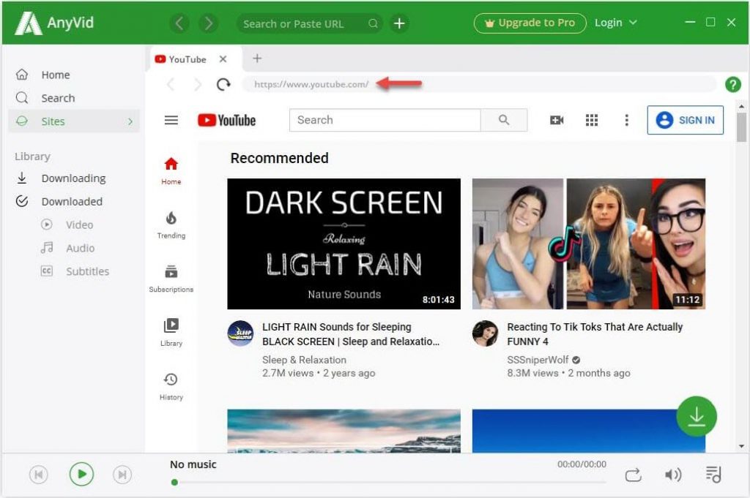
Task: Click Upgrade to Pro
Action: [x=530, y=23]
